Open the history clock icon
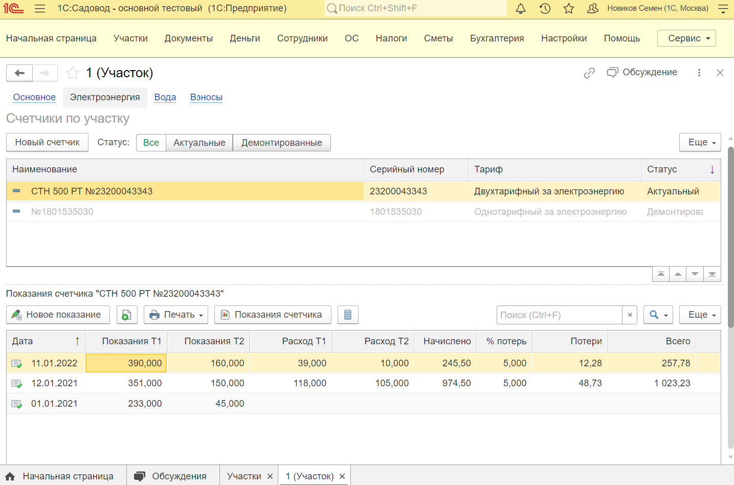The image size is (734, 485). coord(545,9)
